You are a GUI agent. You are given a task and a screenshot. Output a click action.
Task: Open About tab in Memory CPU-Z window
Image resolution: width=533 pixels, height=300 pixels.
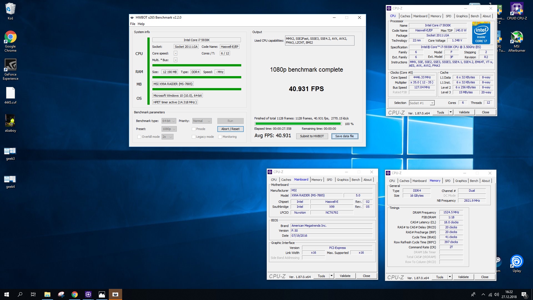click(486, 181)
